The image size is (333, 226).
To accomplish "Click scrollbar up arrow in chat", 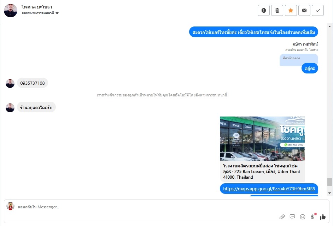I will 329,26.
